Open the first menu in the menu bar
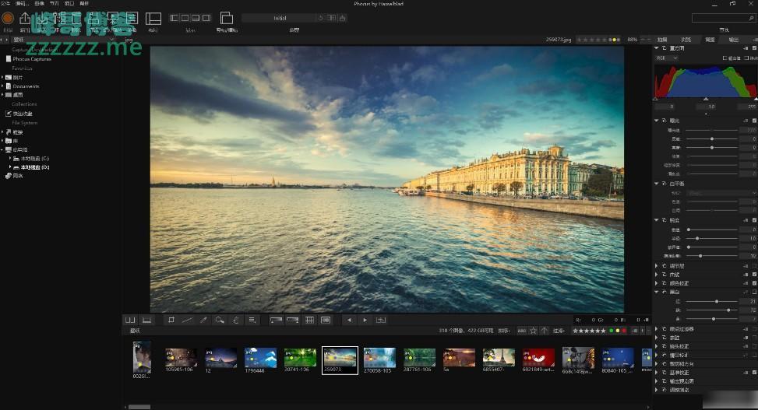This screenshot has width=758, height=410. [x=7, y=4]
